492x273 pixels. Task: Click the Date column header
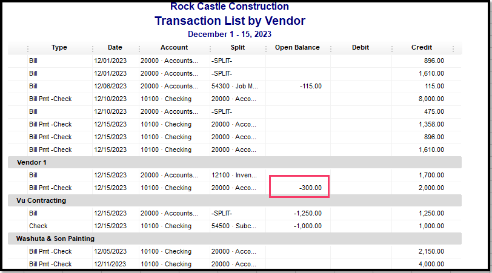[115, 47]
